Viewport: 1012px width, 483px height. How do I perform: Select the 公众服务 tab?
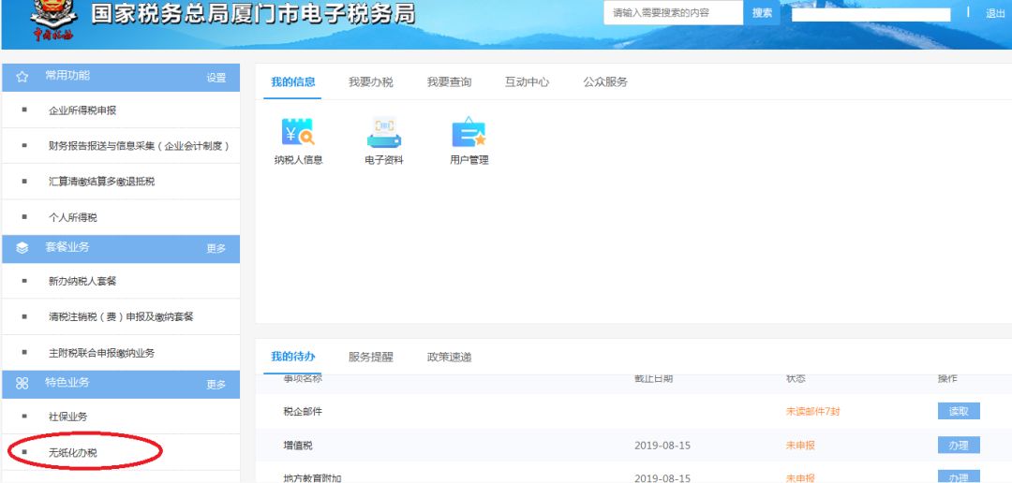(x=605, y=82)
